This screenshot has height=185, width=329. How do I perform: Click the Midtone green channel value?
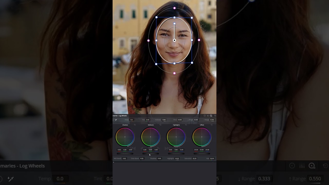pos(150,150)
